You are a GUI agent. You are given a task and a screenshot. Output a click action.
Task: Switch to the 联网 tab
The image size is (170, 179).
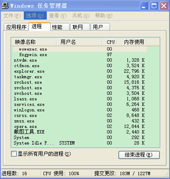click(80, 27)
